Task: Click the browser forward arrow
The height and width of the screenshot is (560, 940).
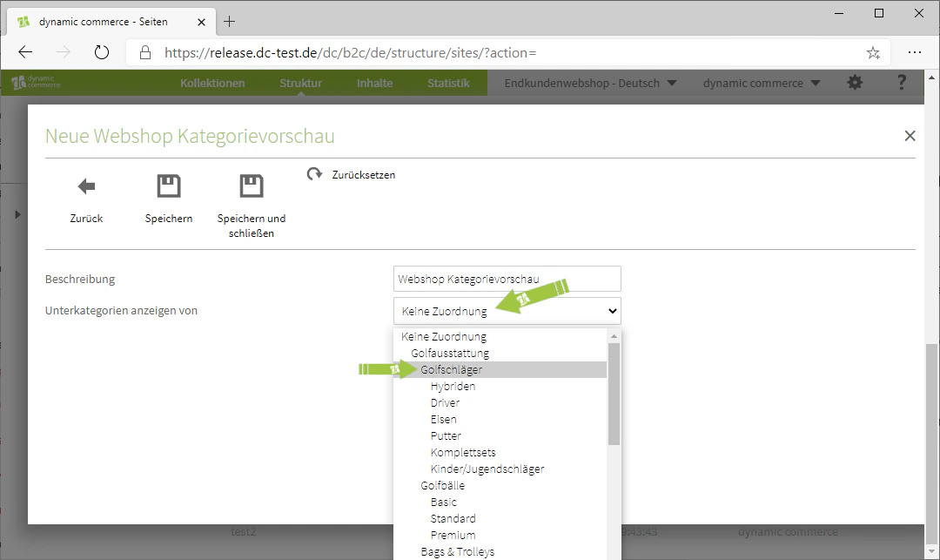Action: coord(63,53)
